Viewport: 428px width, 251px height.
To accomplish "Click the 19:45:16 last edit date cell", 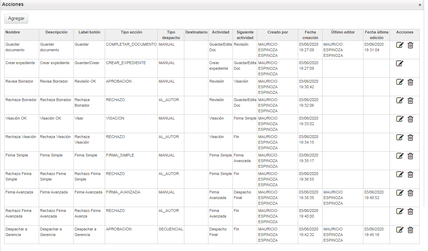I will (376, 235).
